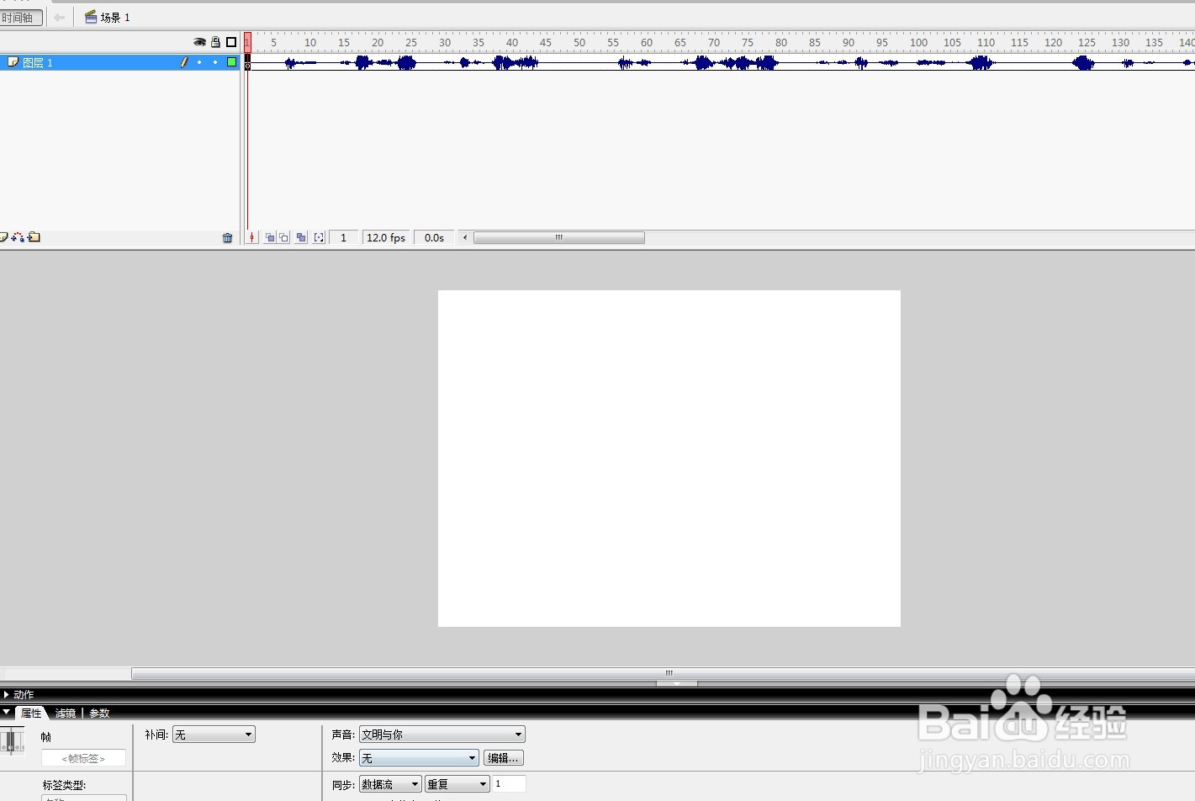Click timeline scrollbar left arrow

[x=465, y=238]
